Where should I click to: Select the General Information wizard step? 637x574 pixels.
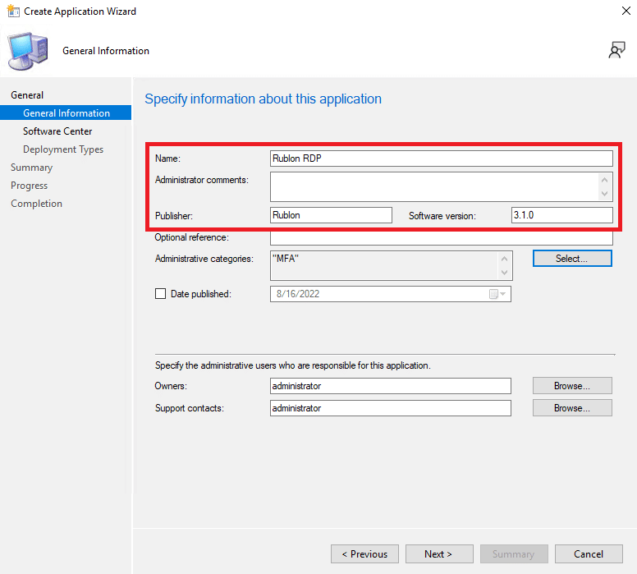(66, 113)
